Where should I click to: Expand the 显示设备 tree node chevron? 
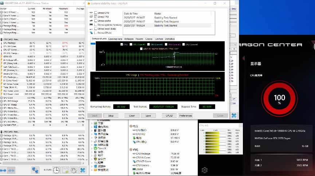pos(92,134)
